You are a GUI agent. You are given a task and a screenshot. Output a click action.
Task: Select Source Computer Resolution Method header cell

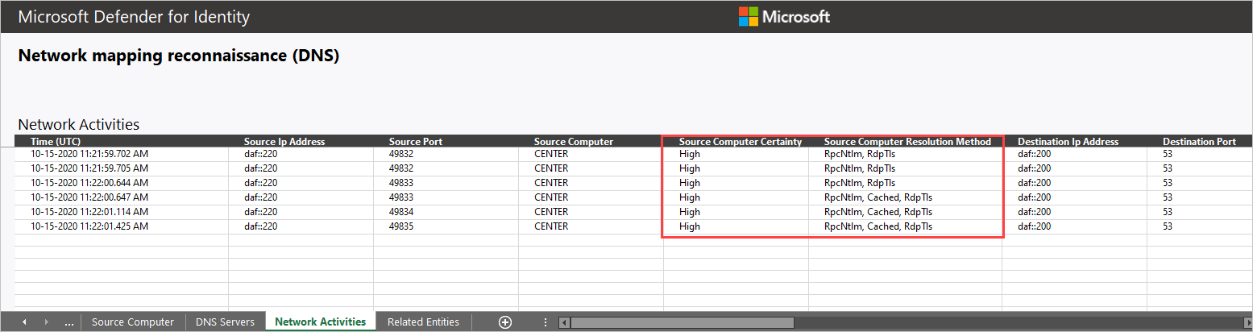point(906,141)
